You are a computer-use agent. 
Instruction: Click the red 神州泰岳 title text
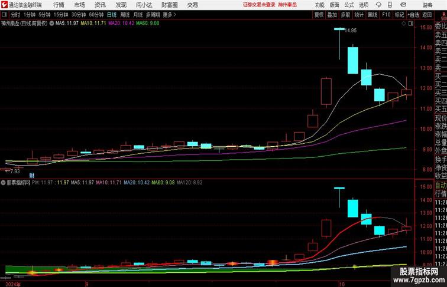click(287, 5)
